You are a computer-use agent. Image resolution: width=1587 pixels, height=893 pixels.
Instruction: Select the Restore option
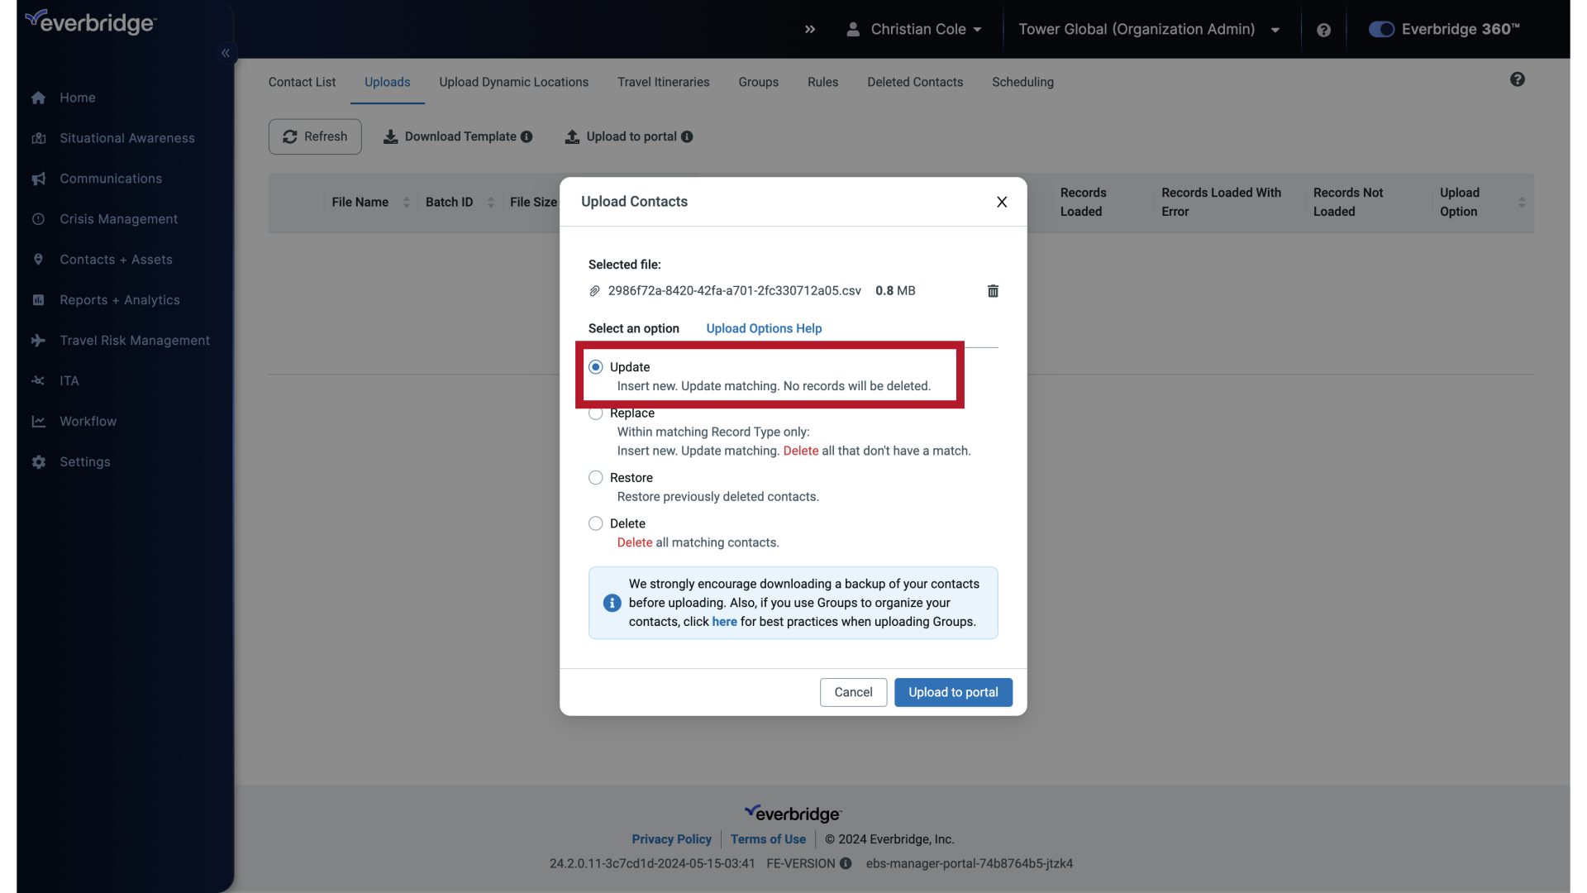pos(596,478)
